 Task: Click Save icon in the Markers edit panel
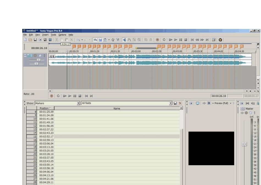coord(175,103)
